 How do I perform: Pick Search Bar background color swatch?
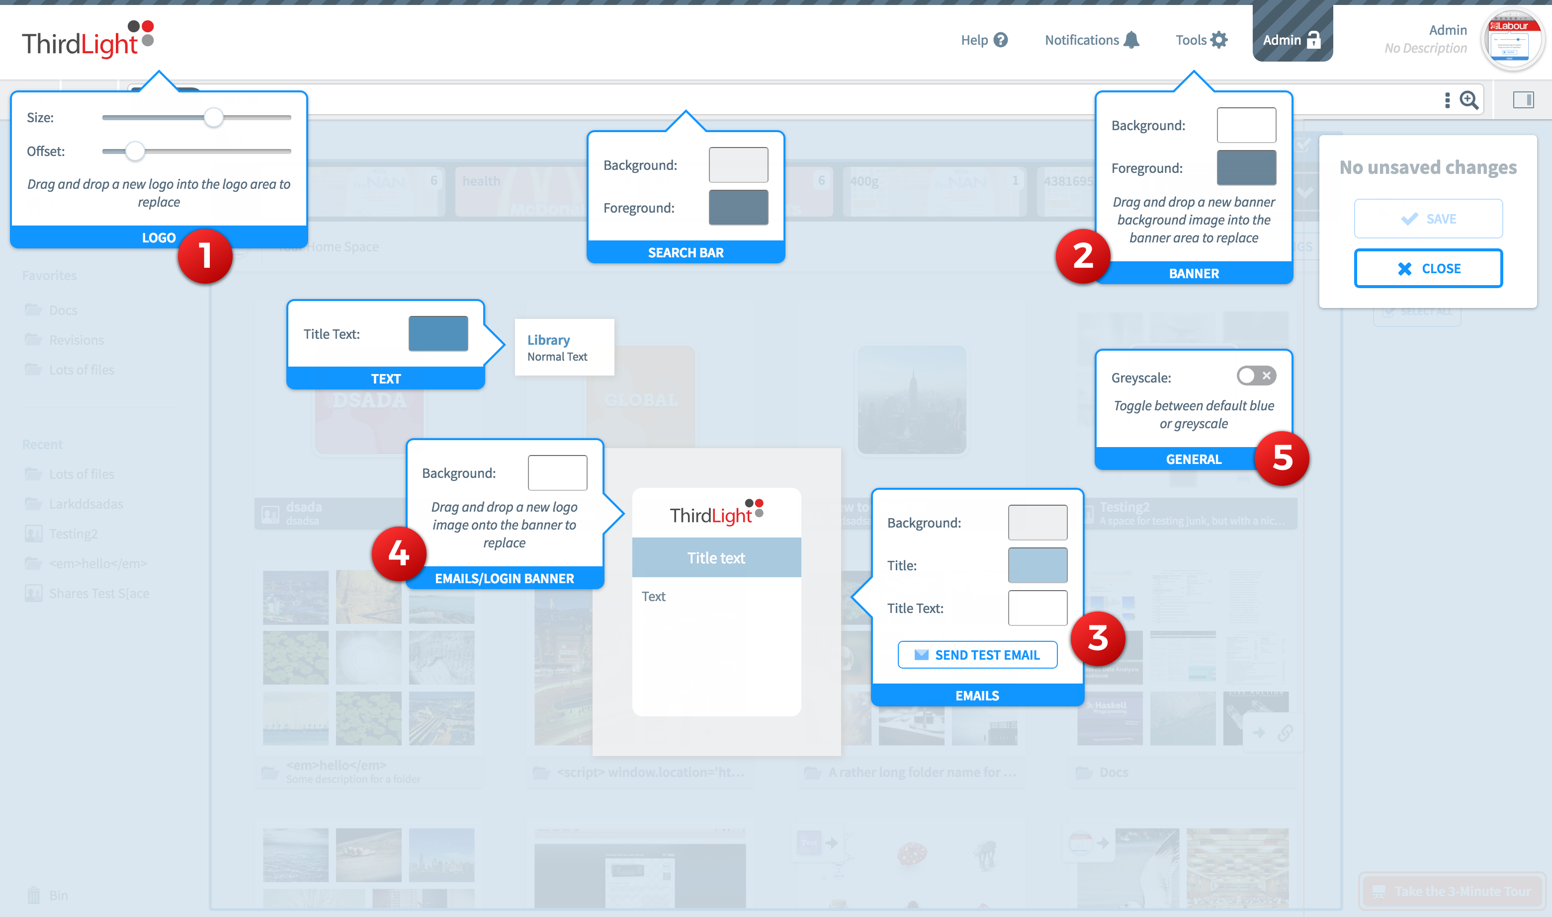click(x=738, y=165)
